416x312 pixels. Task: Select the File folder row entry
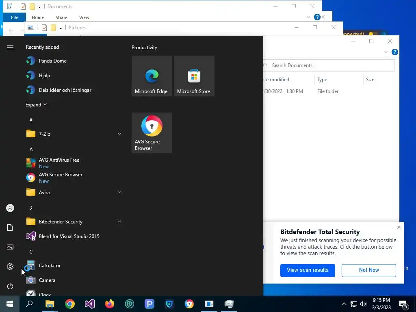(x=328, y=91)
